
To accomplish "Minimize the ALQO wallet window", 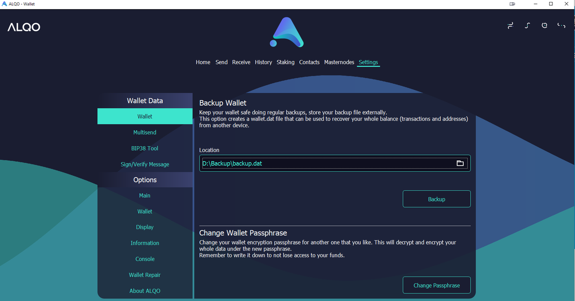I will click(535, 4).
